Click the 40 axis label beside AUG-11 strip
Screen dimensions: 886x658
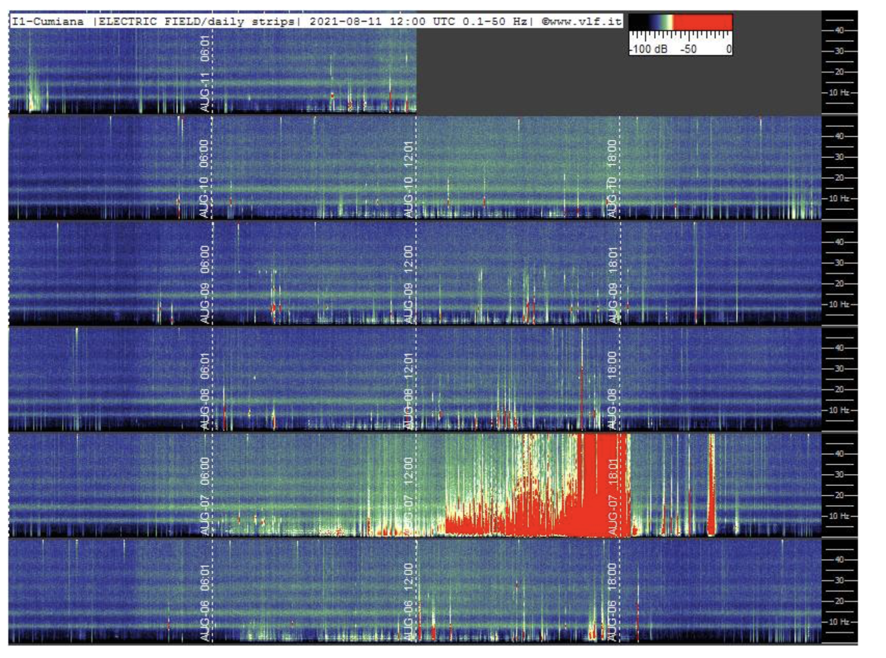tap(839, 31)
